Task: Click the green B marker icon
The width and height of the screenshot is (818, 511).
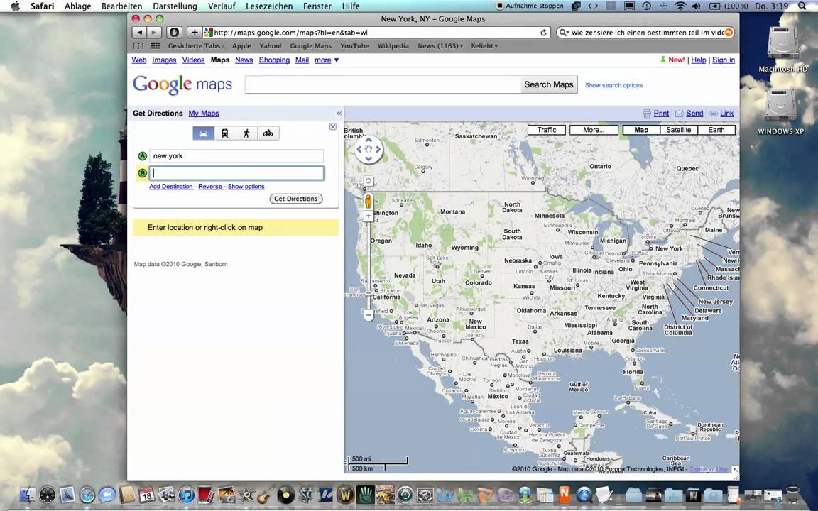Action: [x=142, y=173]
